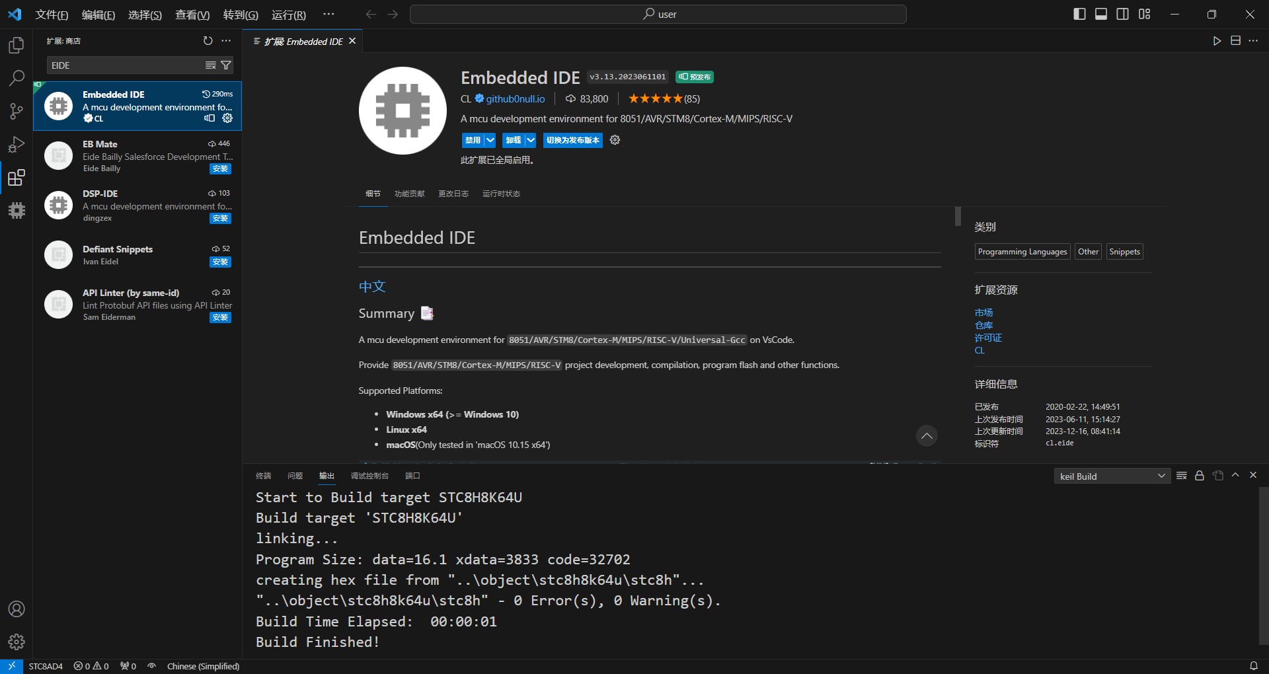Open the 文件(F) menu
Image resolution: width=1269 pixels, height=674 pixels.
(x=52, y=15)
